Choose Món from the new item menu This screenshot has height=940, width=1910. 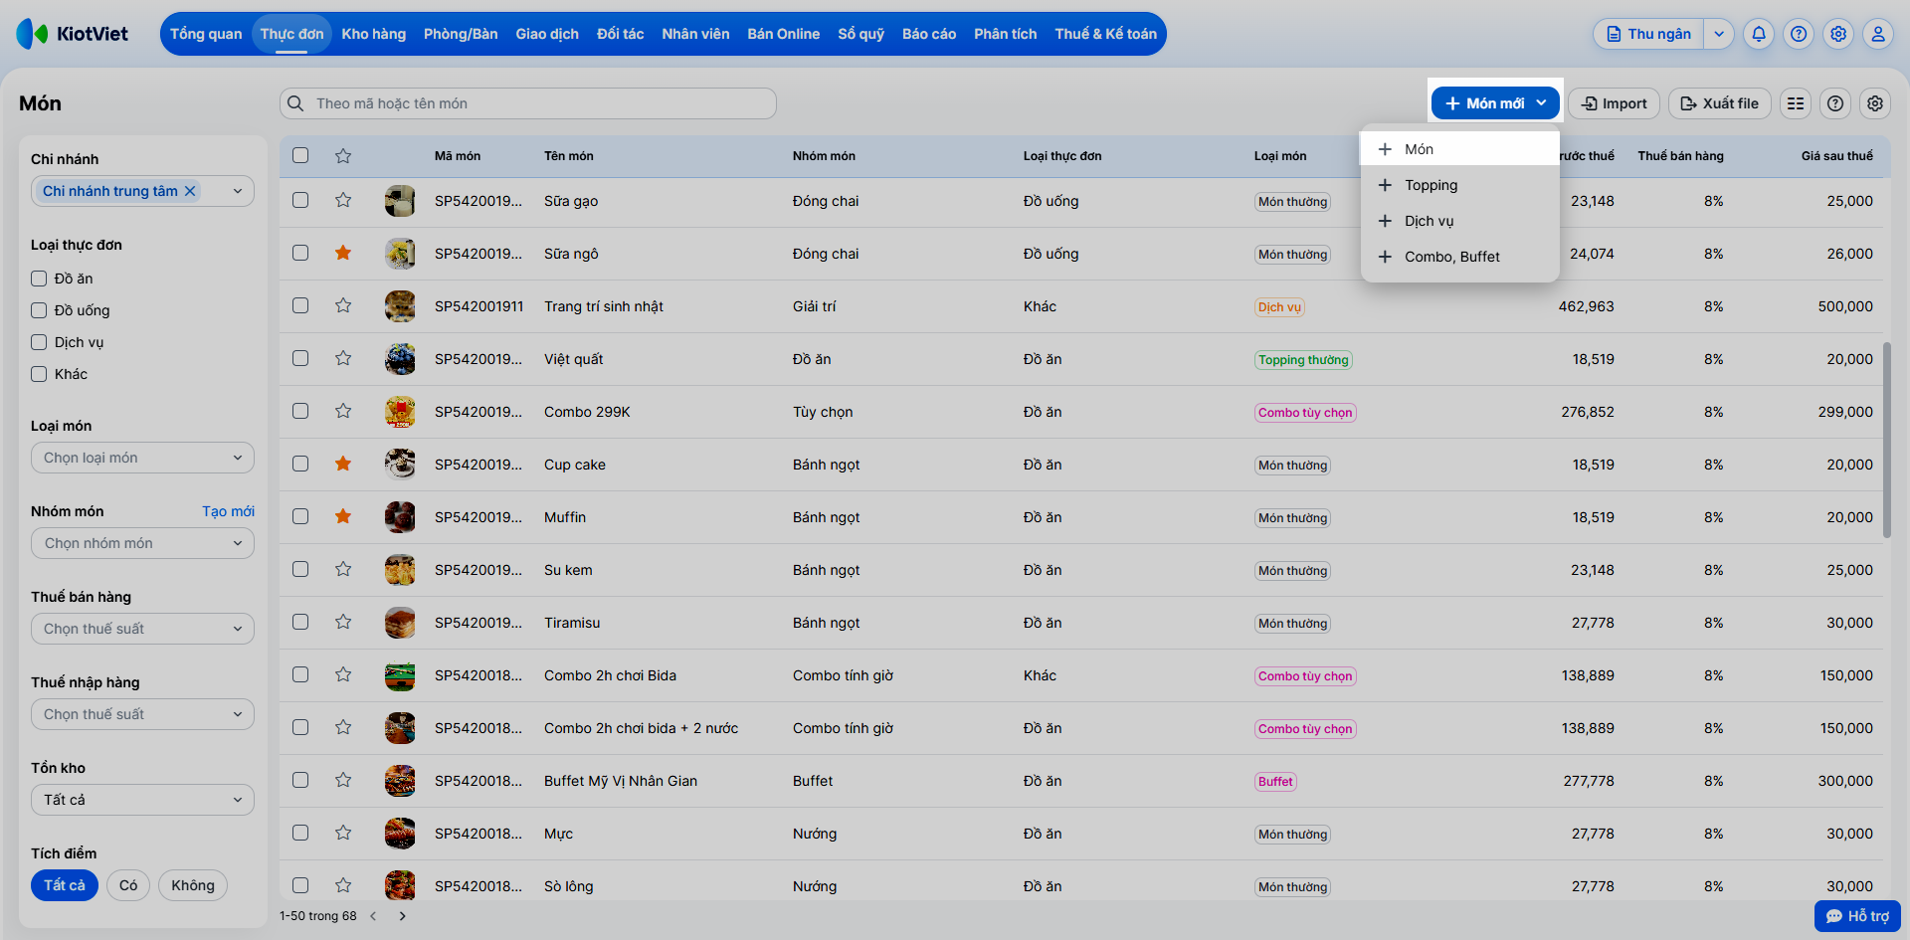point(1459,149)
